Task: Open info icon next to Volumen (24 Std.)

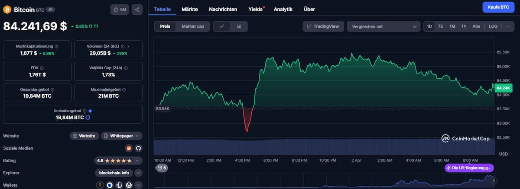Action: 123,46
